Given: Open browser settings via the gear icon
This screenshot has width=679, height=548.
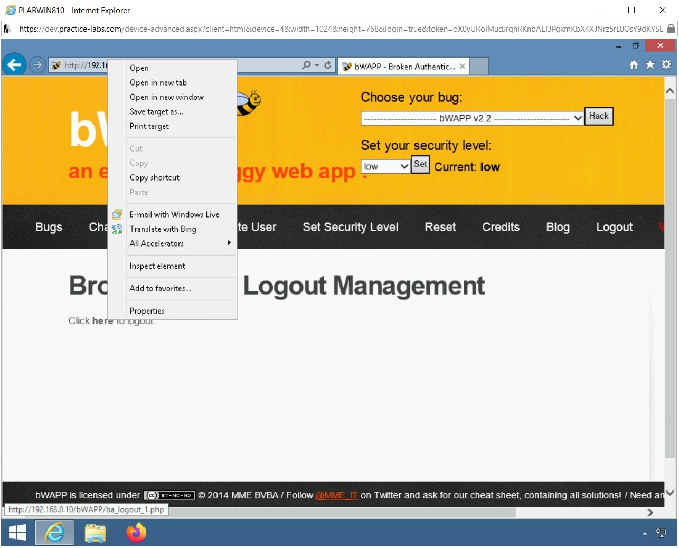Looking at the screenshot, I should 666,64.
